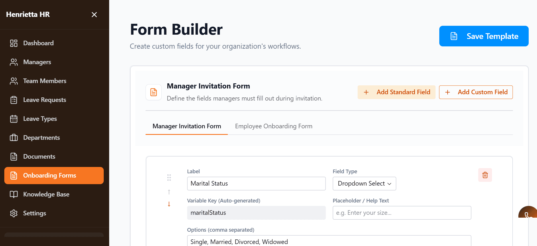Click the Settings gear icon
537x246 pixels.
coord(14,213)
